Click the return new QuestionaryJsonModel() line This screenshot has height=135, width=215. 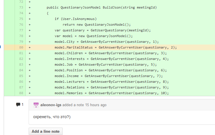tap(97, 25)
